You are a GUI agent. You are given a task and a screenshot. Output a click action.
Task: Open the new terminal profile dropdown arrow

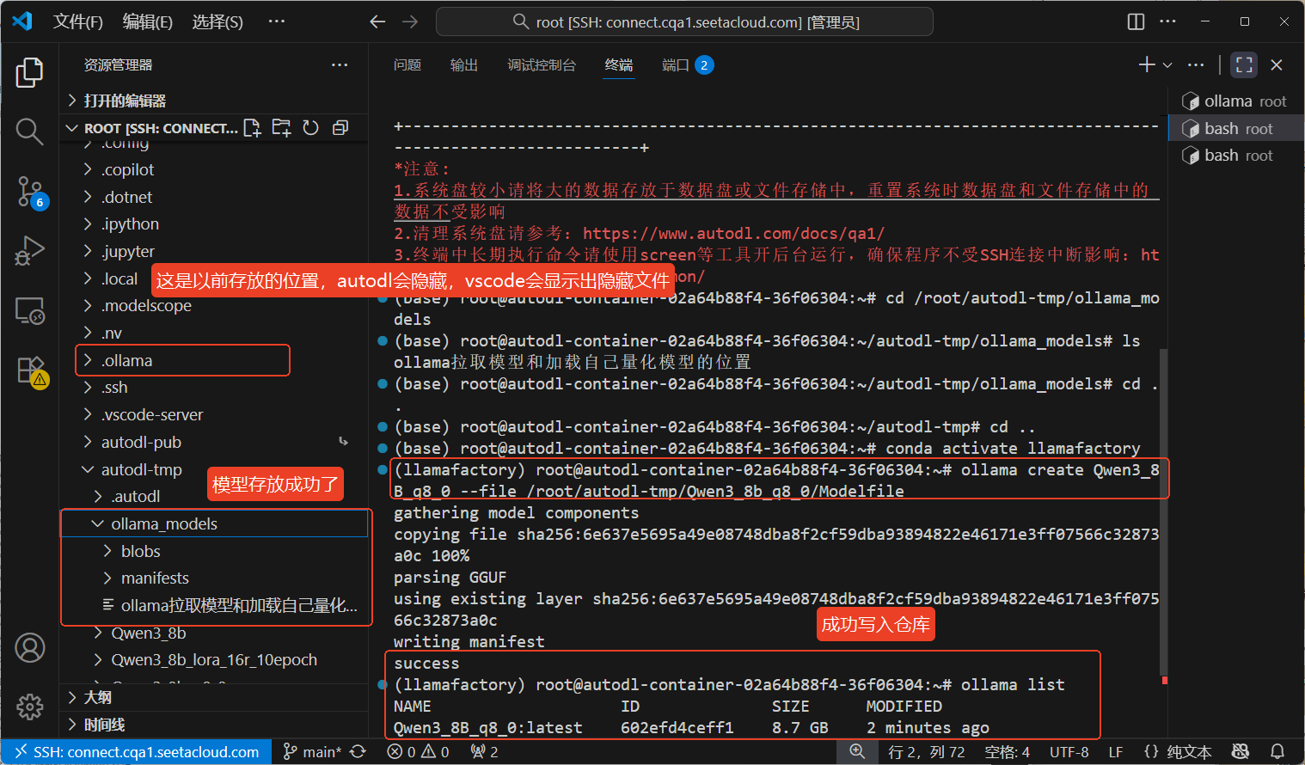point(1167,64)
